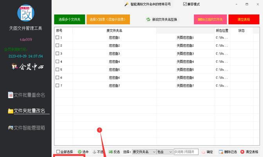Click the 天图文件管理工具 title text
Screen dimensions: 263x157
pos(25,28)
